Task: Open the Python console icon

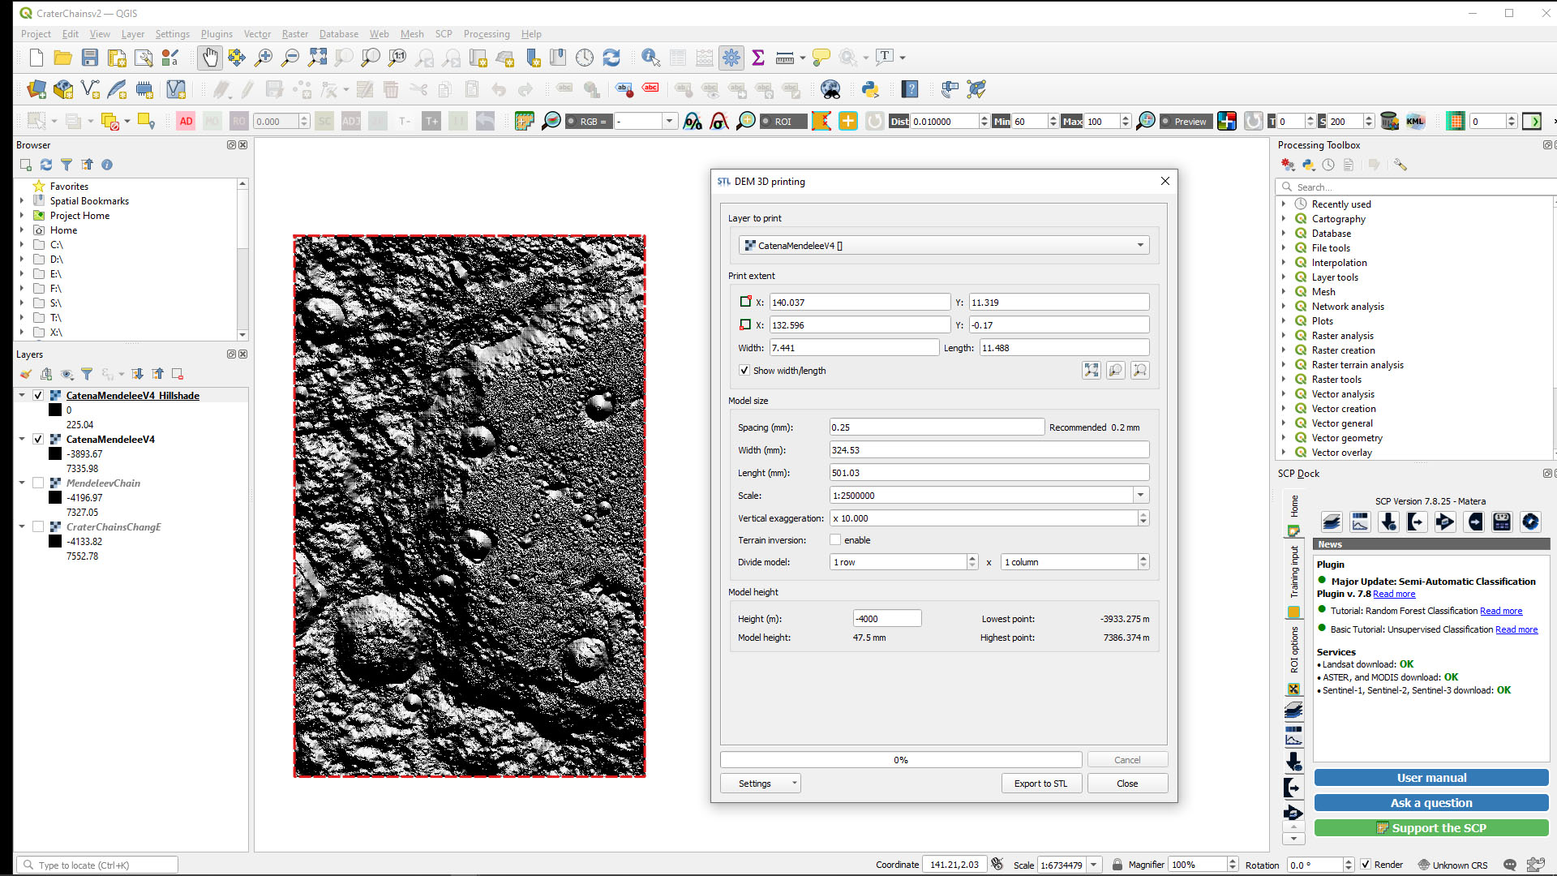Action: (x=870, y=89)
